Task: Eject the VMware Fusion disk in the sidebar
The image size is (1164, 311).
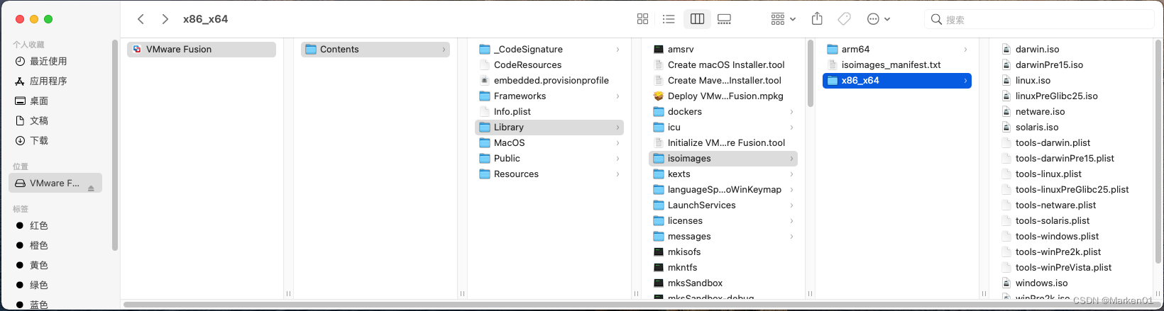Action: (x=91, y=188)
